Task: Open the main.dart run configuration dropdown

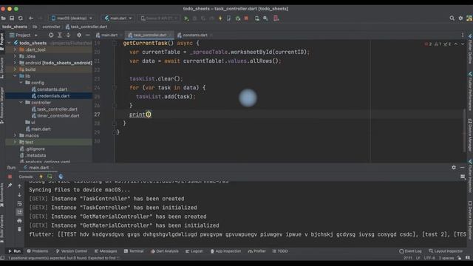Action: click(118, 18)
